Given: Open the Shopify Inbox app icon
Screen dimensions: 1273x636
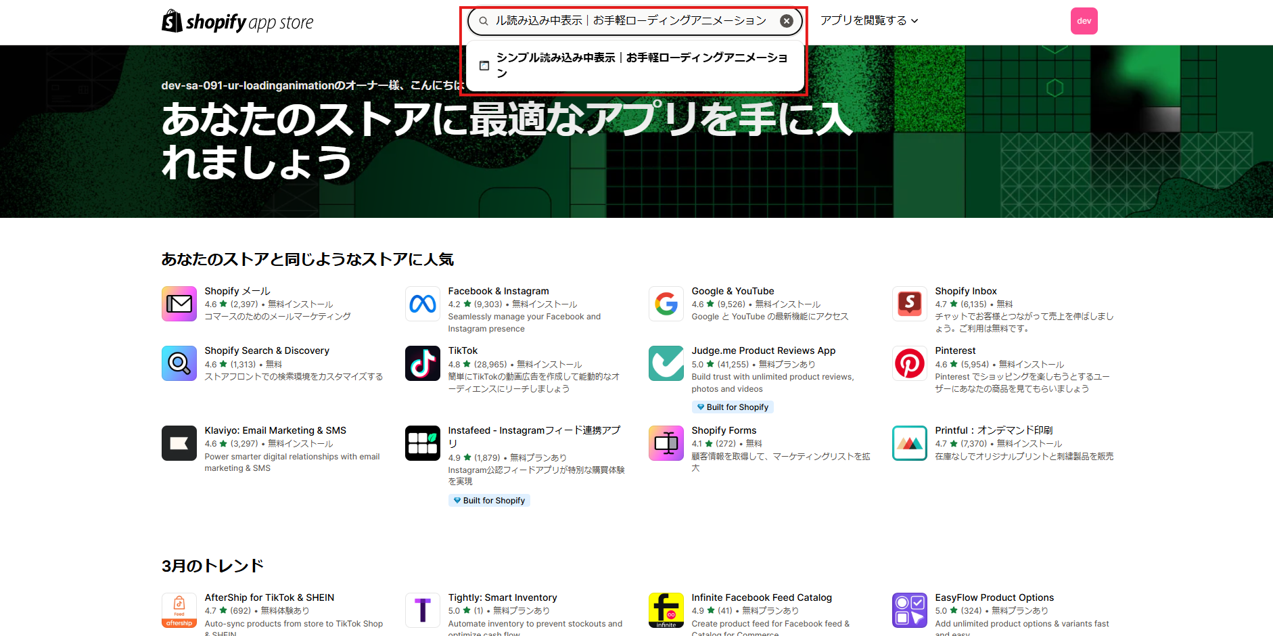Looking at the screenshot, I should point(909,304).
